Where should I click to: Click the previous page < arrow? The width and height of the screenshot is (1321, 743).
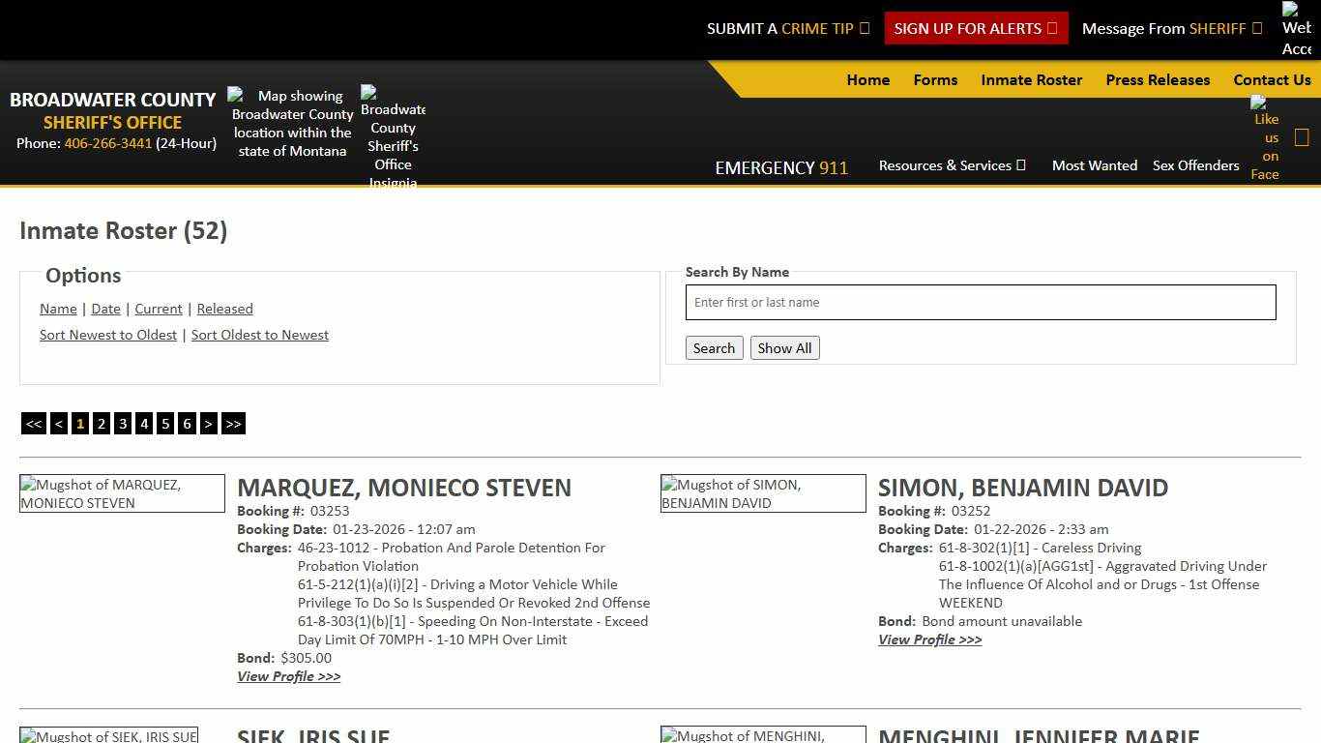tap(59, 424)
